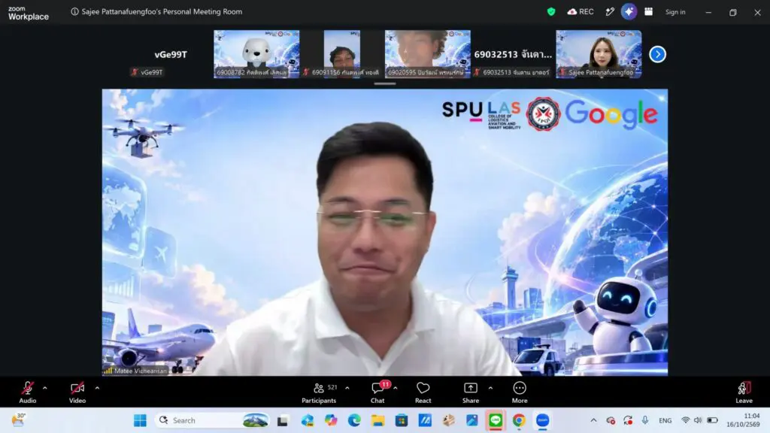
Task: Click the microphone icon in the system tray
Action: (x=645, y=420)
